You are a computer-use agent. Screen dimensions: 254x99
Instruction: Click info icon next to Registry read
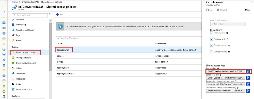pos(227,33)
